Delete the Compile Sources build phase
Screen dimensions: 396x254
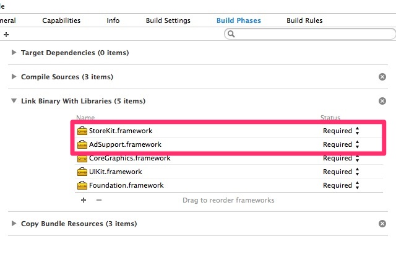382,77
